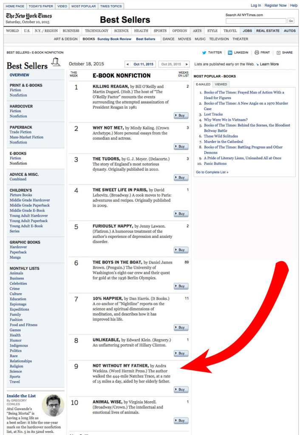Open Young Adult E-Book list
The width and height of the screenshot is (300, 435).
tap(26, 226)
